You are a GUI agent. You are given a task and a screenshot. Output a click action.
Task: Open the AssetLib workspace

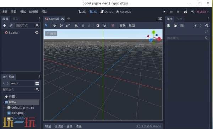124,12
